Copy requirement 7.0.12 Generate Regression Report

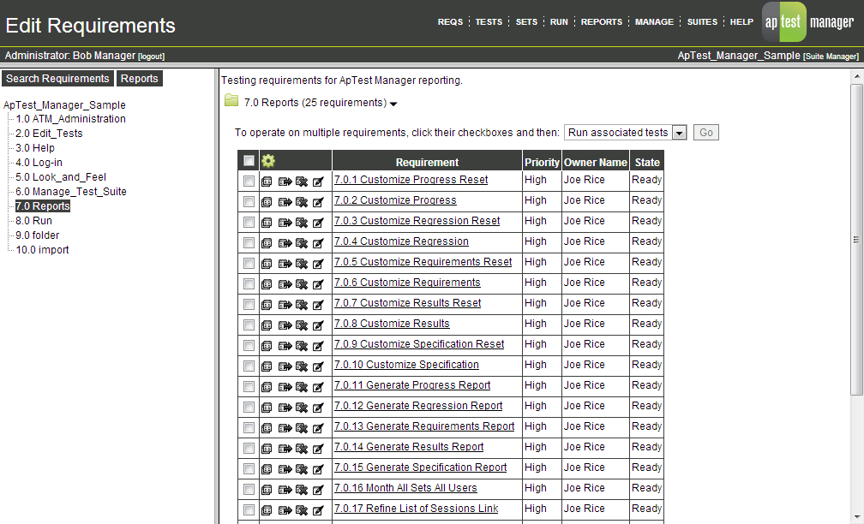(267, 408)
